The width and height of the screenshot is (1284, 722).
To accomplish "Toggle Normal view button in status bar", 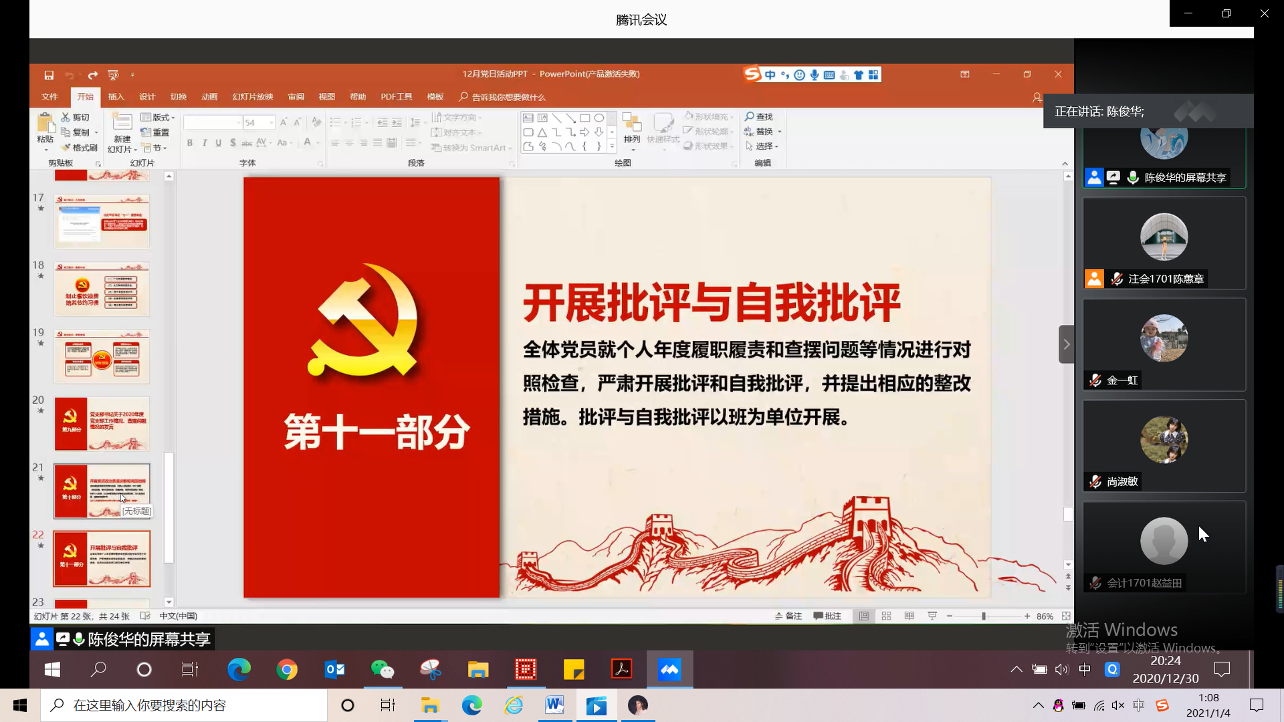I will pos(863,616).
